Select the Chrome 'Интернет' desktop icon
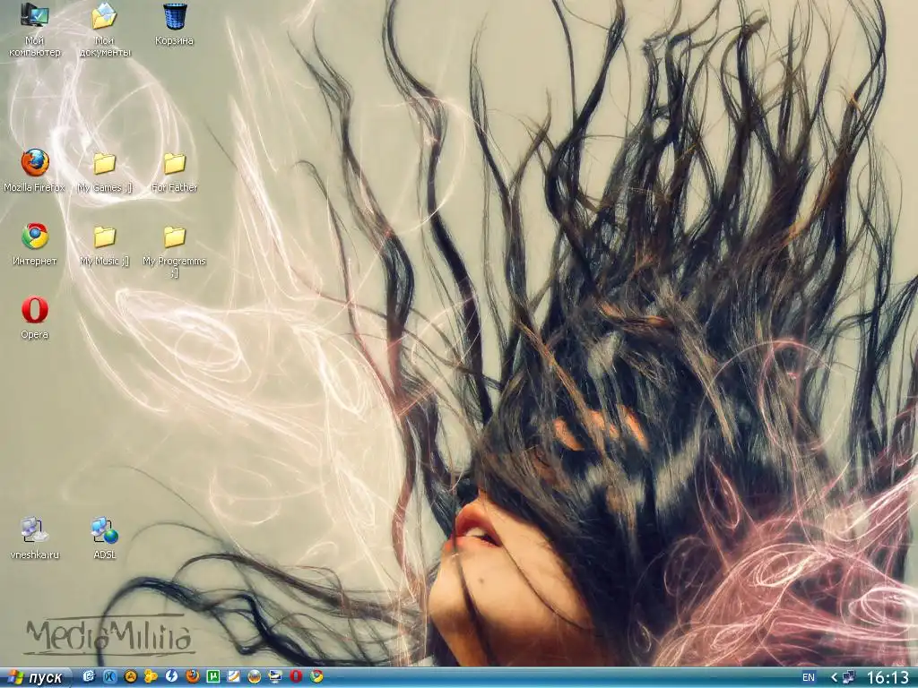 [35, 236]
